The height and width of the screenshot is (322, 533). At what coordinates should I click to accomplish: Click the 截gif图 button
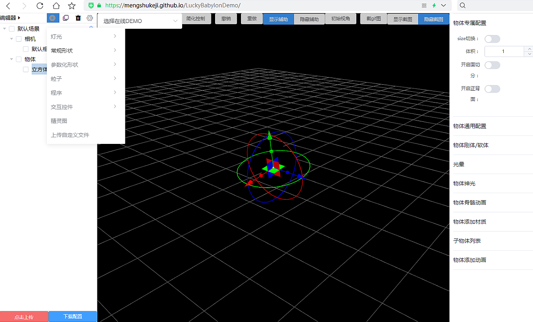[373, 19]
